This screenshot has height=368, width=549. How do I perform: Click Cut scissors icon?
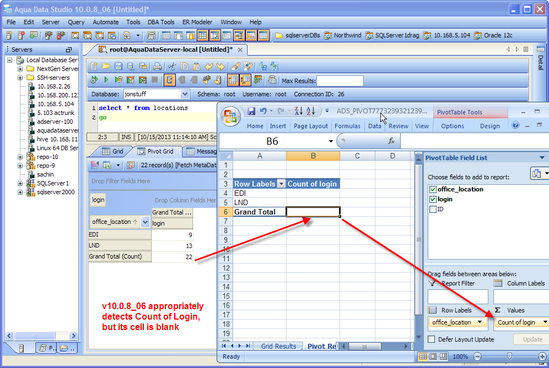point(171,67)
